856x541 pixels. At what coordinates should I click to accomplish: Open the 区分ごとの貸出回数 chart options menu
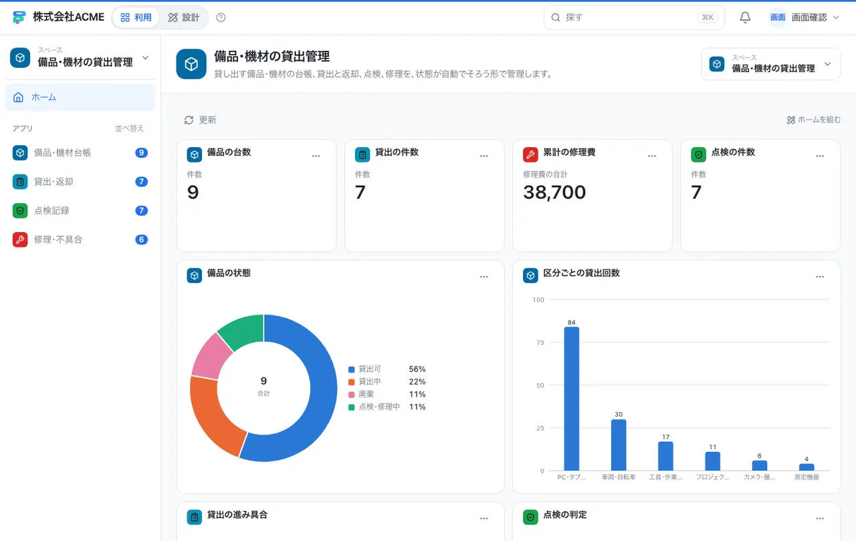[x=820, y=277]
